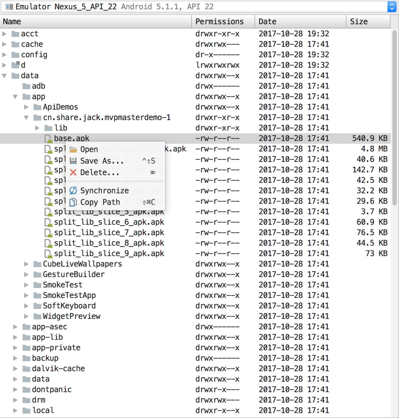Select the nested data folder under data
399x418 pixels.
tap(41, 379)
